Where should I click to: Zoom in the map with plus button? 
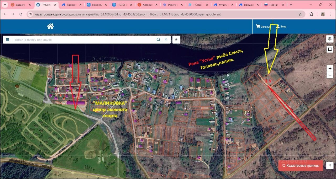click(x=330, y=68)
